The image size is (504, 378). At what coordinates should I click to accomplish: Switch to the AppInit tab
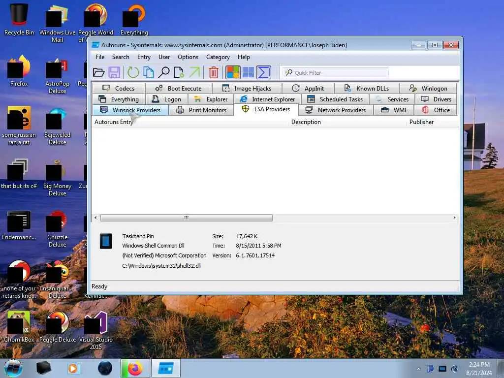[x=308, y=89]
